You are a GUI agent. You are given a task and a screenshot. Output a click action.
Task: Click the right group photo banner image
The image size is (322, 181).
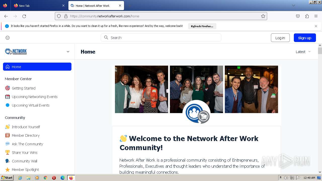pos(251,89)
